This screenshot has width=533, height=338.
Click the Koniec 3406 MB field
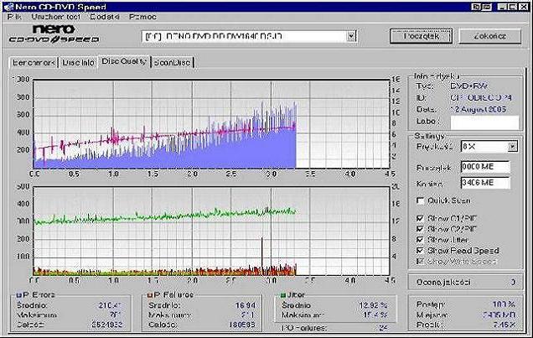(x=485, y=183)
